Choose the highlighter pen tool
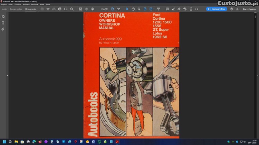This screenshot has height=145, width=259. click(x=173, y=9)
